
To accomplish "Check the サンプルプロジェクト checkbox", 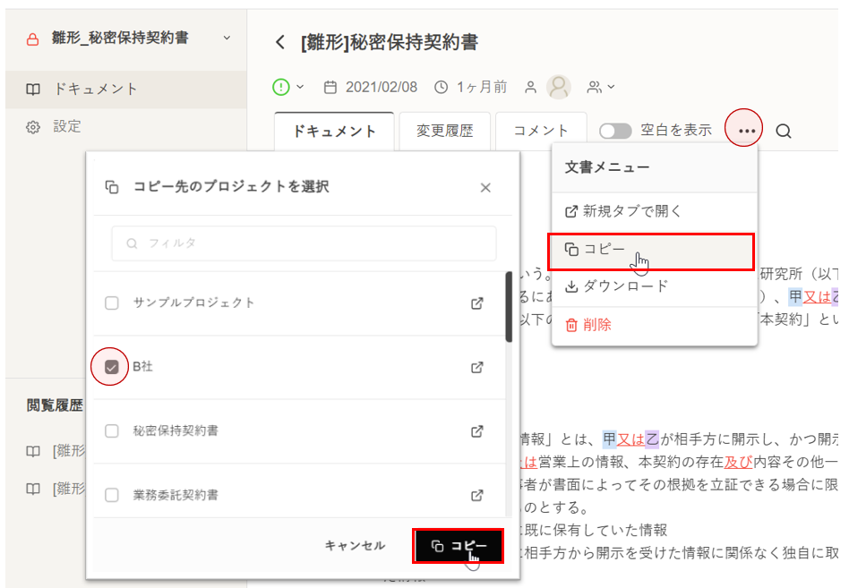I will (x=112, y=303).
